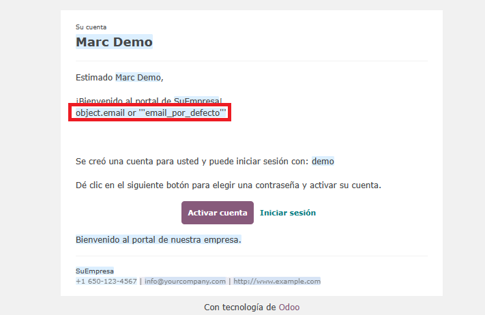Viewport: 485px width, 315px height.
Task: Click the phone number +1 650-123-4567
Action: (x=106, y=282)
